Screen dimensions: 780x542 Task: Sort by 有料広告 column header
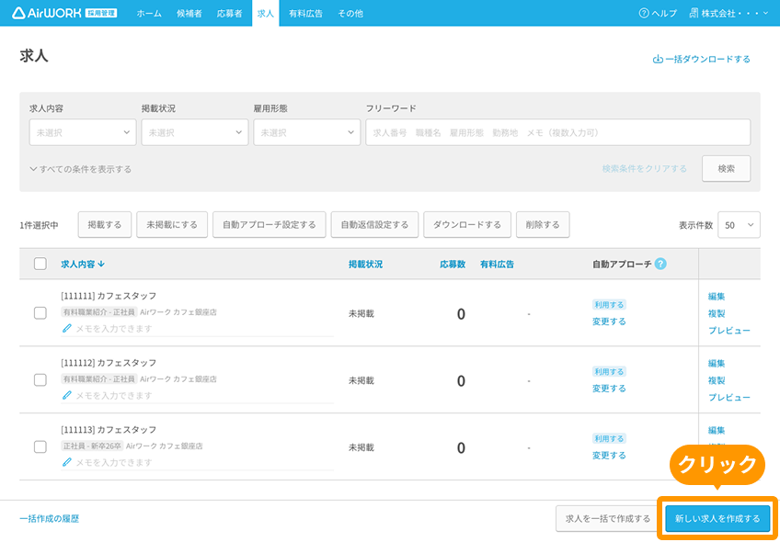pos(497,265)
